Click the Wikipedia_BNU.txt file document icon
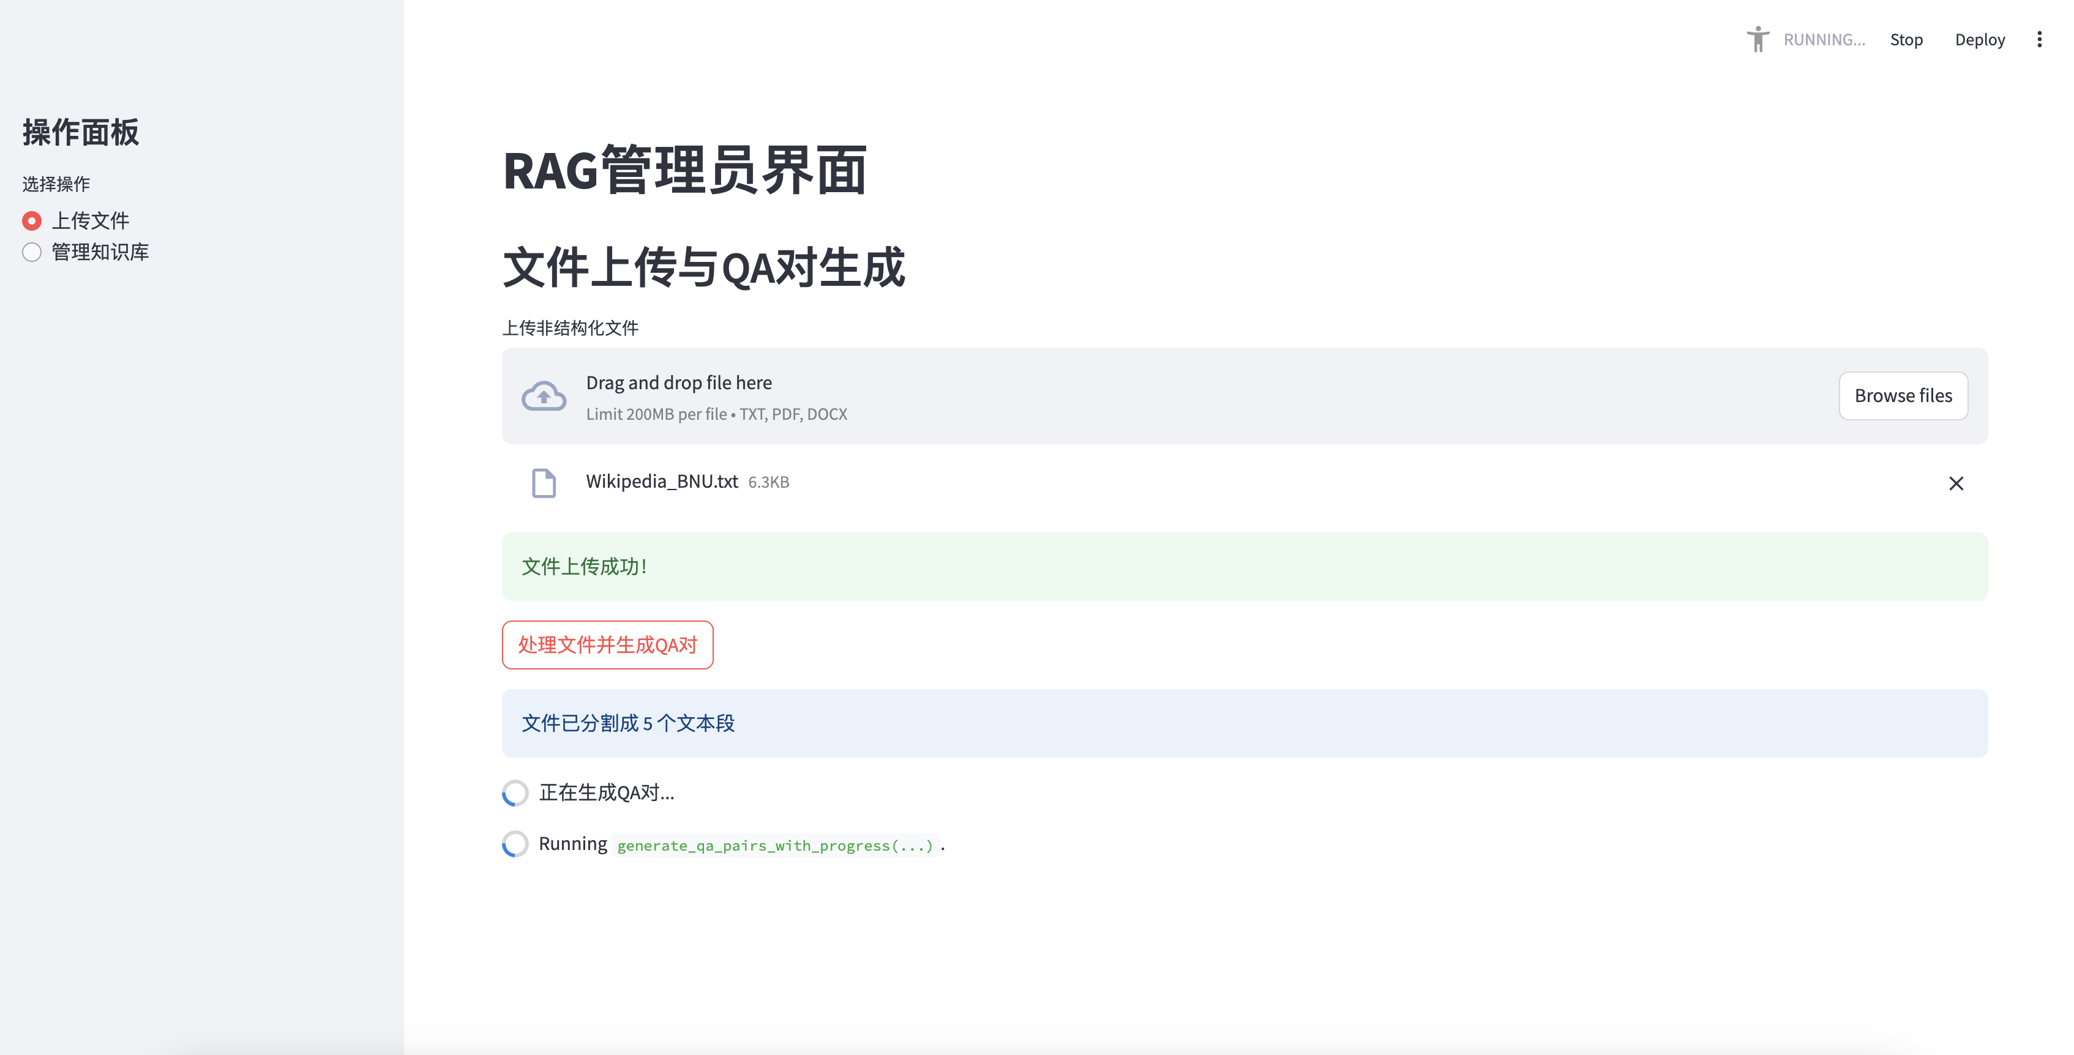Image resolution: width=2074 pixels, height=1055 pixels. point(544,483)
